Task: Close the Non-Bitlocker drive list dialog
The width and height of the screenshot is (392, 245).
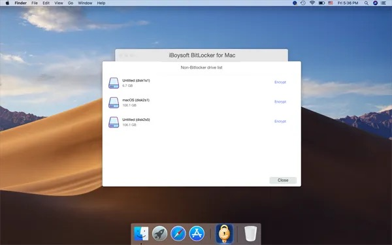Action: point(283,180)
